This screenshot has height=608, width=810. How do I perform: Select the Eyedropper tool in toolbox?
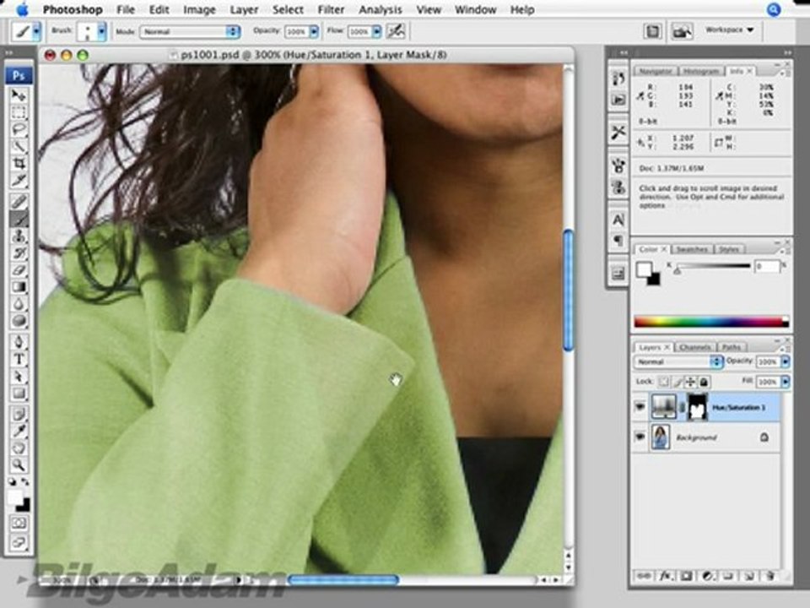pyautogui.click(x=19, y=431)
